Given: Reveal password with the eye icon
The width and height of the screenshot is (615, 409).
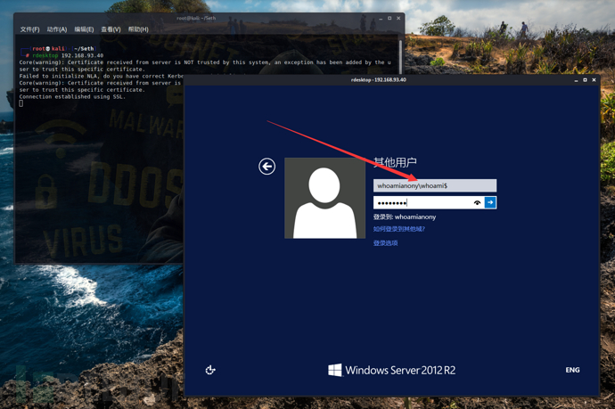Looking at the screenshot, I should click(477, 203).
